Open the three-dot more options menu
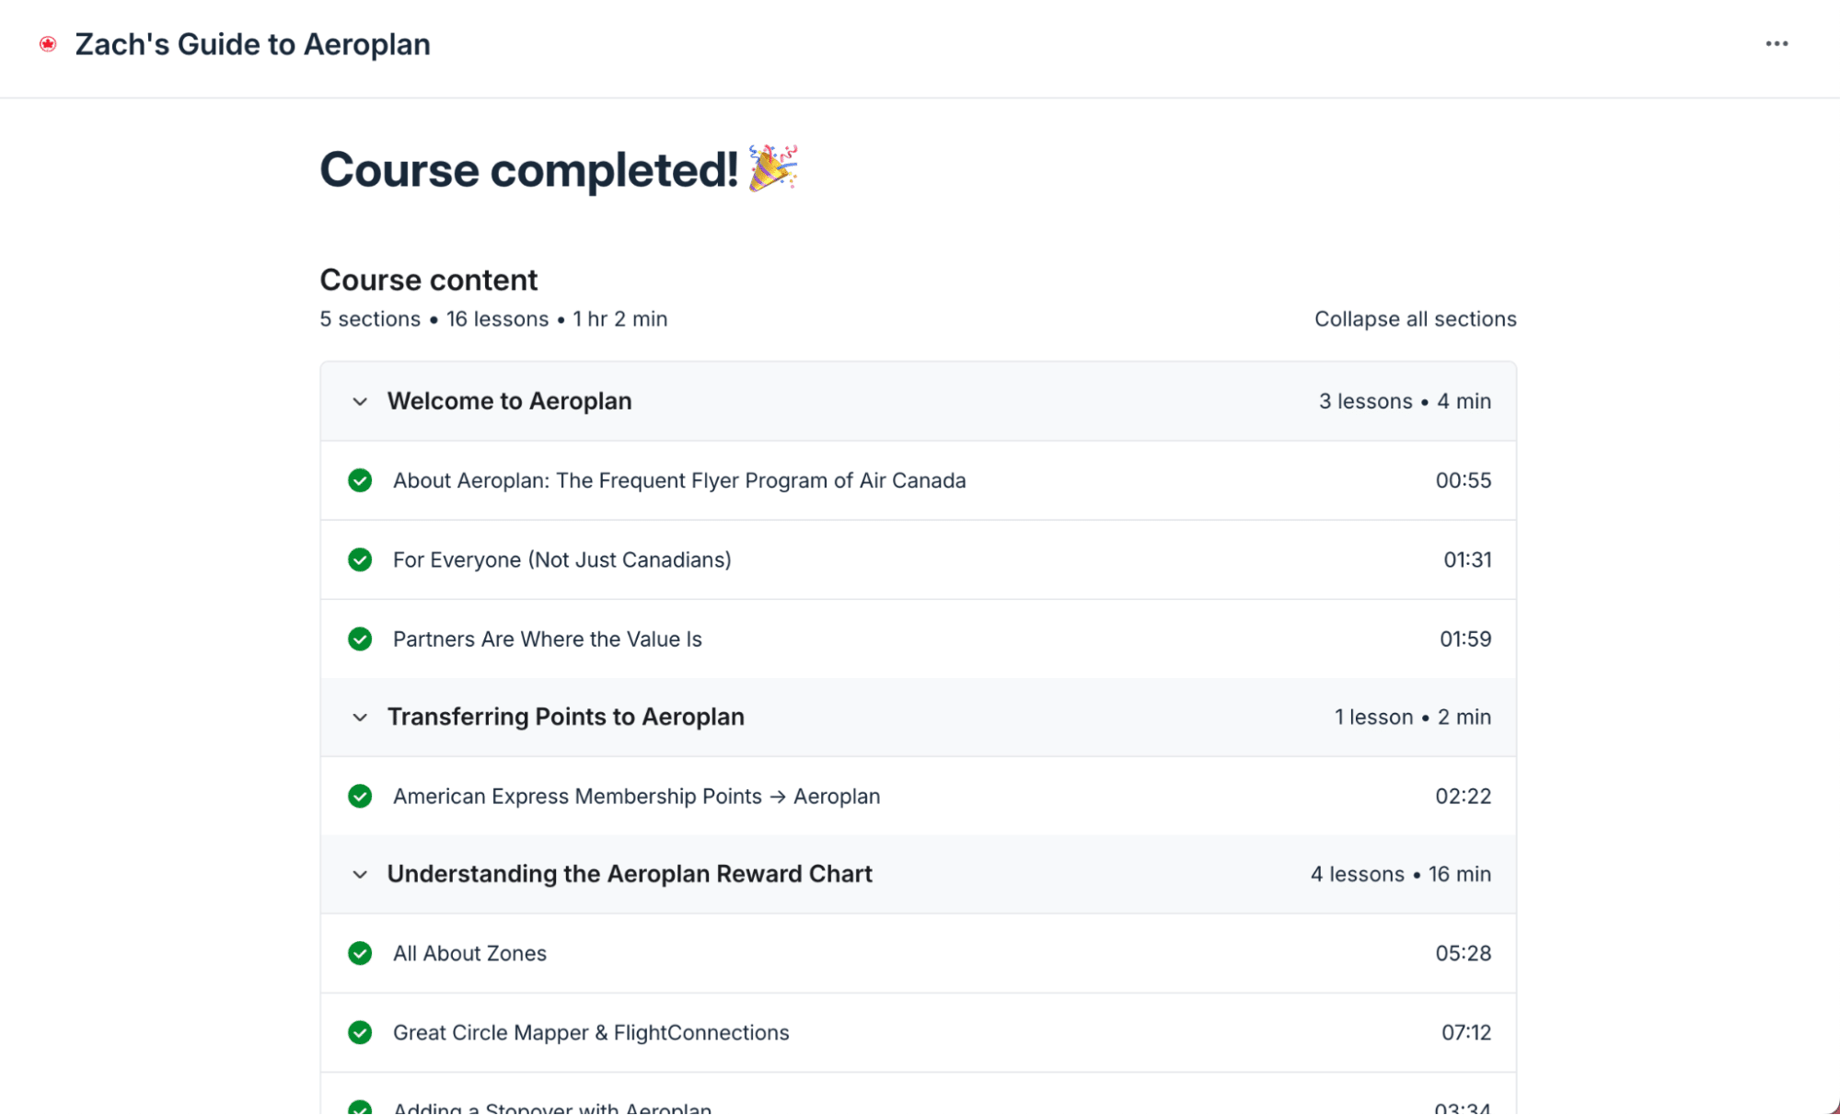The height and width of the screenshot is (1115, 1840). click(1776, 44)
